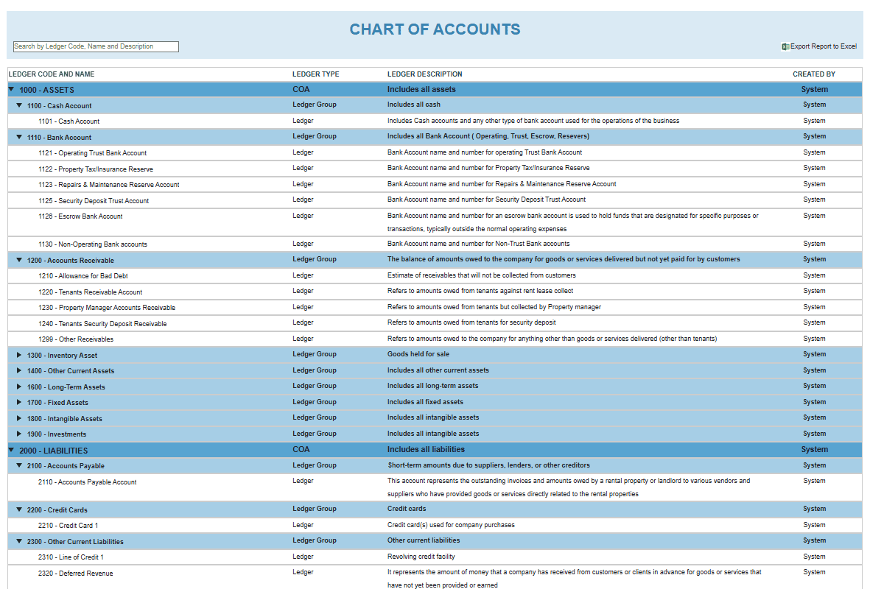Expand the 1400 - Other Current Assets group
Viewport: 870px width, 589px height.
(x=19, y=371)
